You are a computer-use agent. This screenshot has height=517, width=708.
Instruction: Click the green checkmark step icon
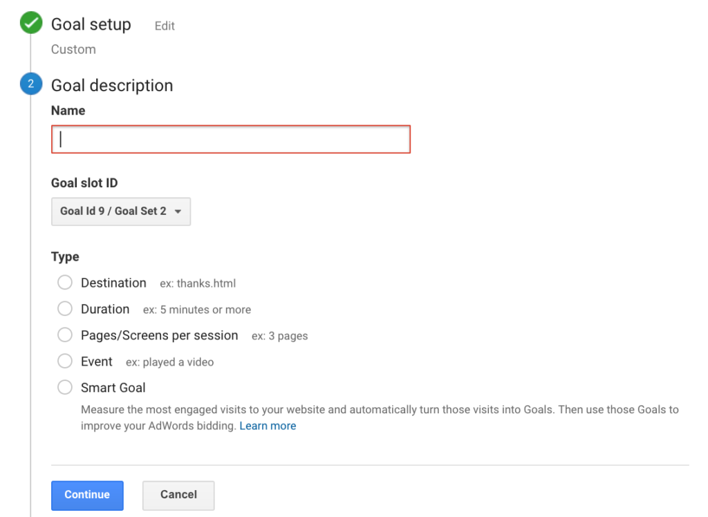click(x=30, y=25)
